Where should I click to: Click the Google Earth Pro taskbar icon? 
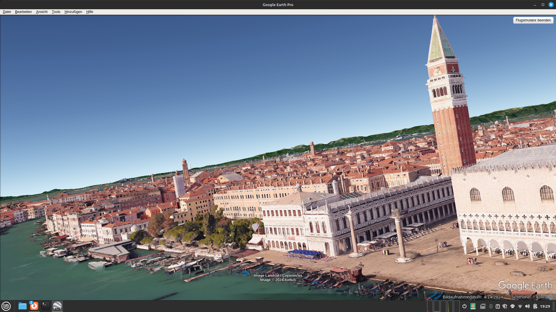click(57, 306)
